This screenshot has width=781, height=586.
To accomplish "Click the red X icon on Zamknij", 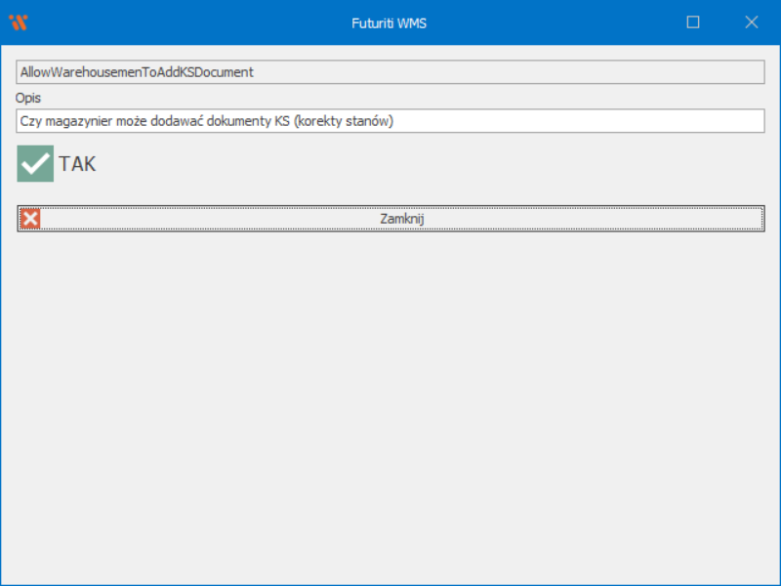I will coord(31,219).
